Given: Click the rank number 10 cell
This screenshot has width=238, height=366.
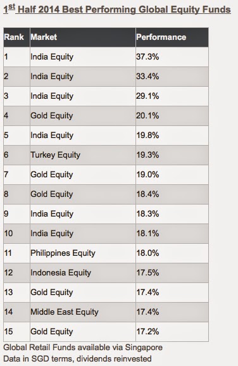Looking at the screenshot, I should coord(16,234).
